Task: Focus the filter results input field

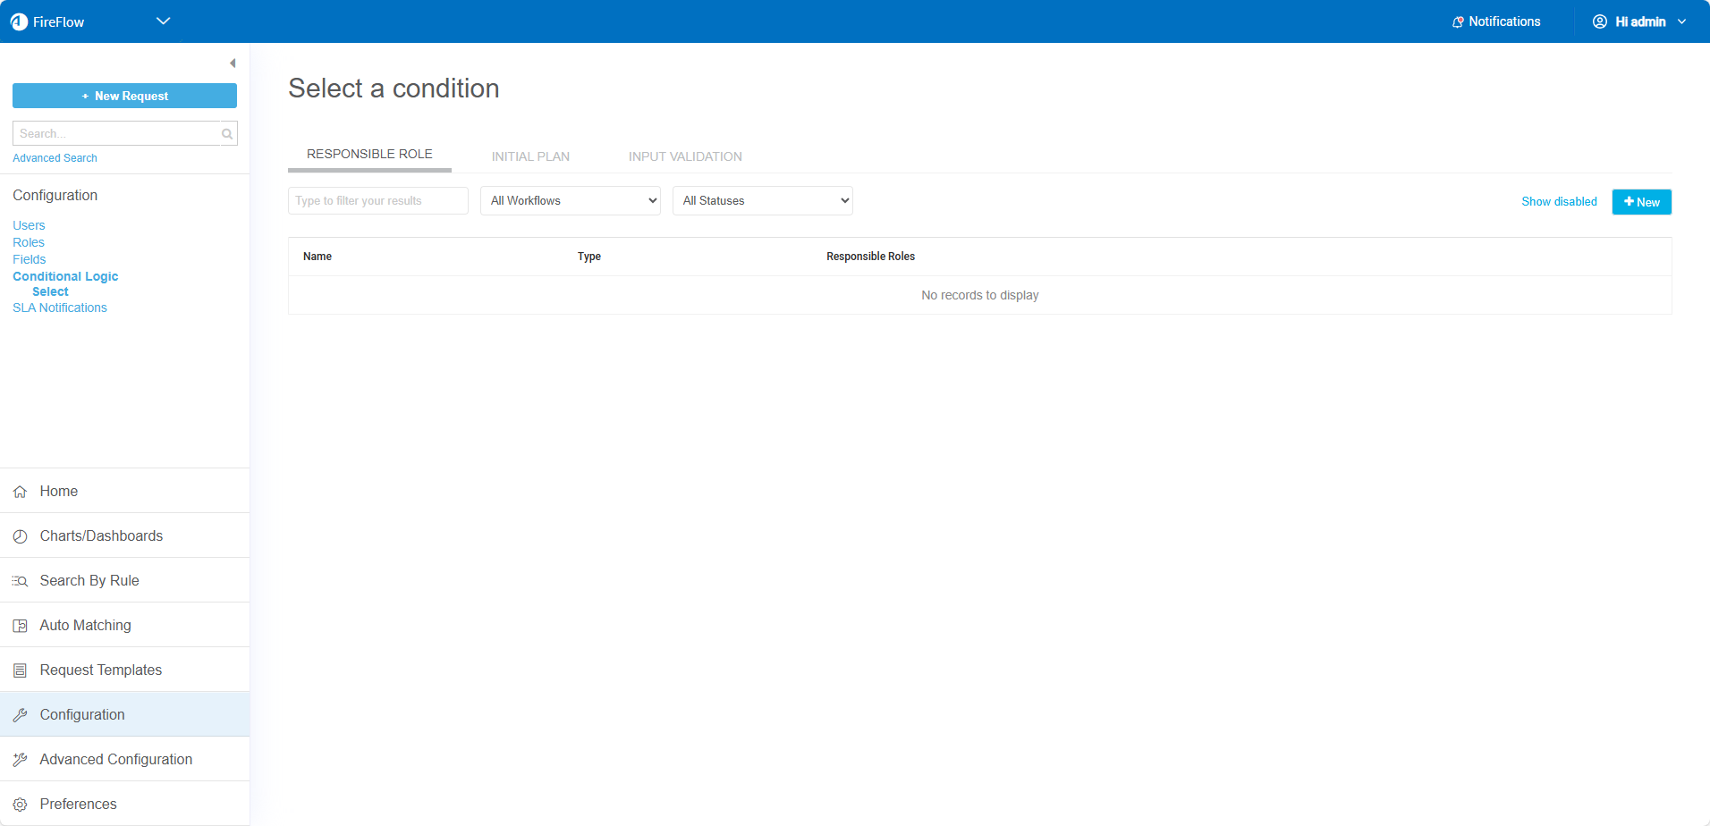Action: tap(377, 201)
